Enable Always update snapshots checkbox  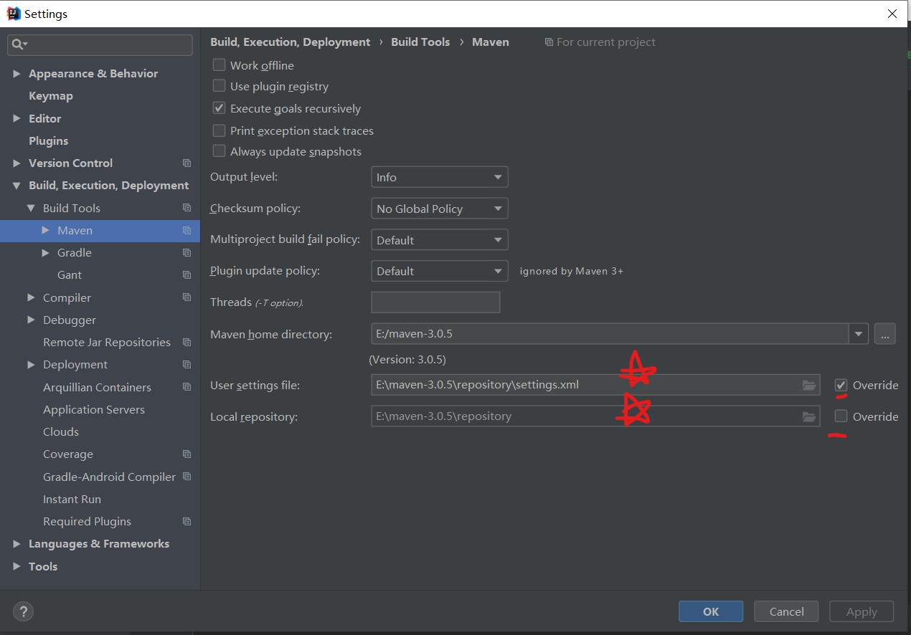click(x=220, y=151)
